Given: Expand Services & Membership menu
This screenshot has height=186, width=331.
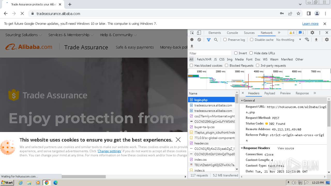Looking at the screenshot, I should tap(71, 35).
